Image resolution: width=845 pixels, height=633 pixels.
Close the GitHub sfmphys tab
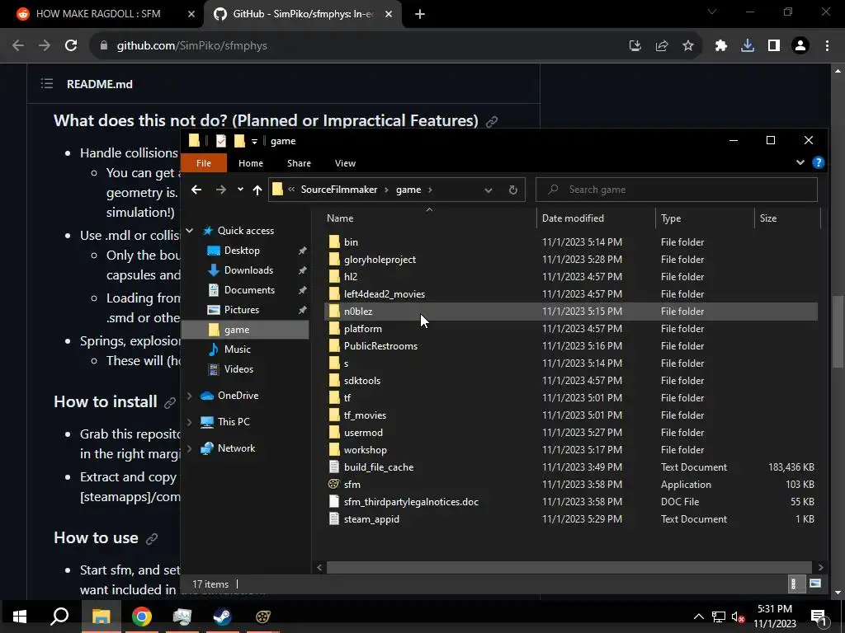click(x=389, y=14)
